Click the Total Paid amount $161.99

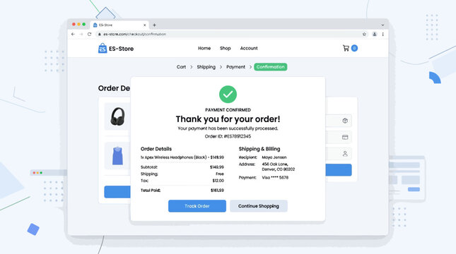[217, 190]
